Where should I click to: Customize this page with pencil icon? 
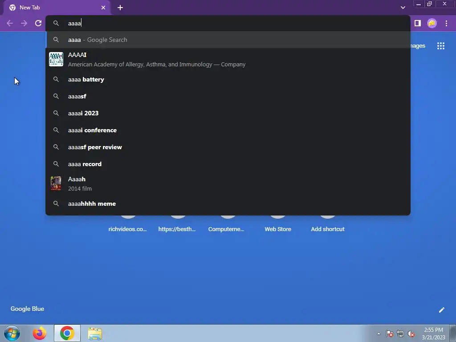point(441,310)
